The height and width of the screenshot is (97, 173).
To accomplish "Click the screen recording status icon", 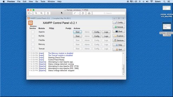I will pyautogui.click(x=128, y=1).
